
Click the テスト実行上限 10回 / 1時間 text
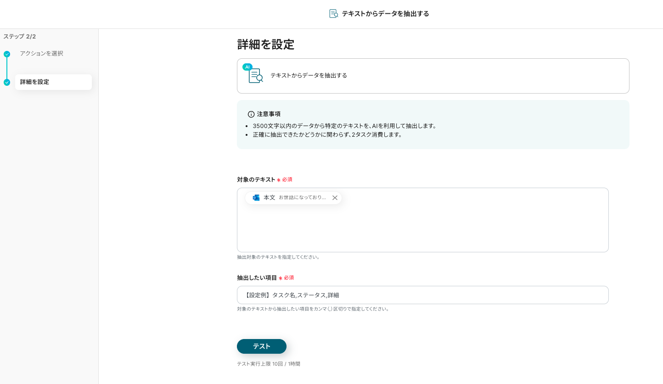269,364
